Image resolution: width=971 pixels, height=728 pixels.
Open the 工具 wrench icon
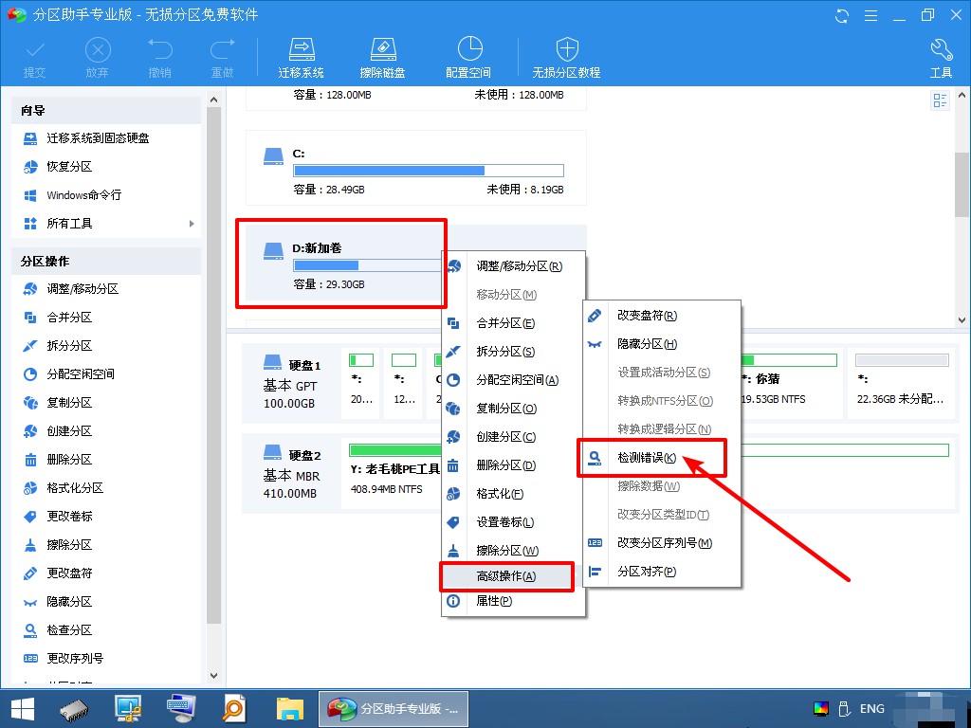point(942,49)
